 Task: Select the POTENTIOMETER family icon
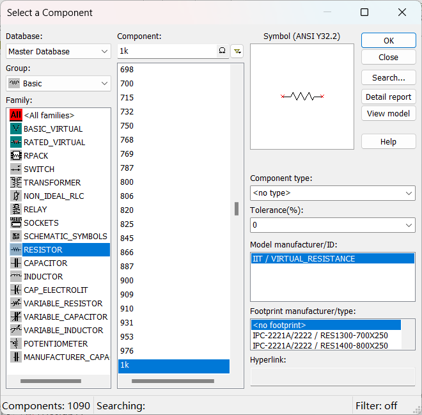pos(16,343)
